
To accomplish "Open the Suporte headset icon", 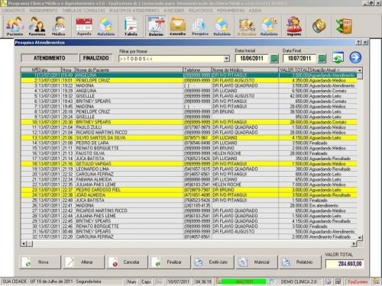I will pyautogui.click(x=294, y=26).
